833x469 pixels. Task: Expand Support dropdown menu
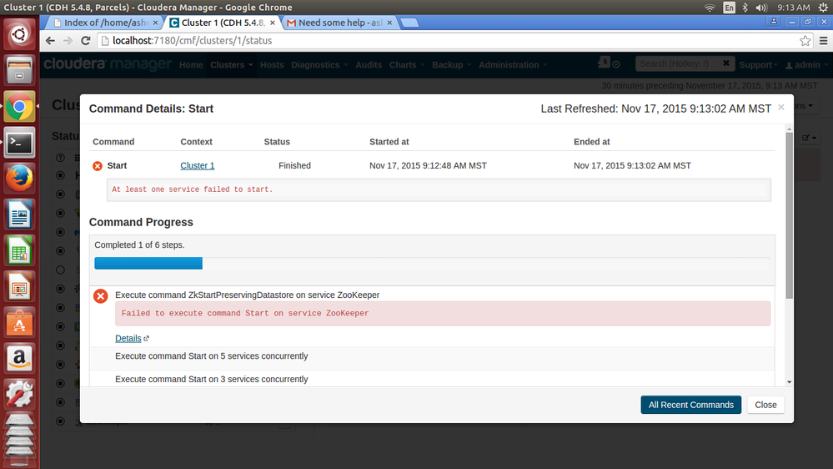click(758, 65)
